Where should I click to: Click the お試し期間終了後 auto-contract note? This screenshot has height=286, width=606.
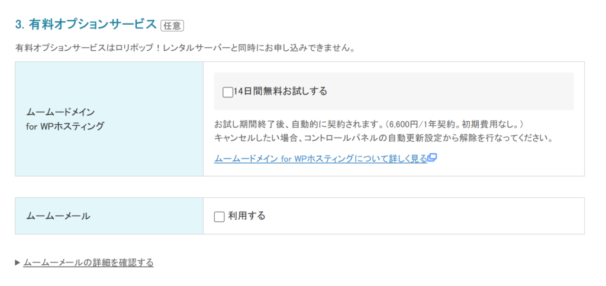point(298,125)
